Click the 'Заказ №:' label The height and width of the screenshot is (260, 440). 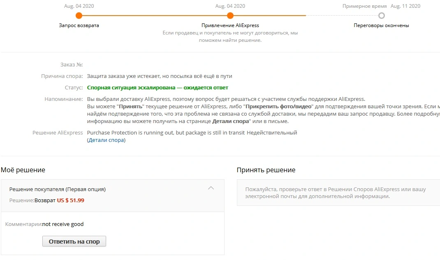coord(72,65)
